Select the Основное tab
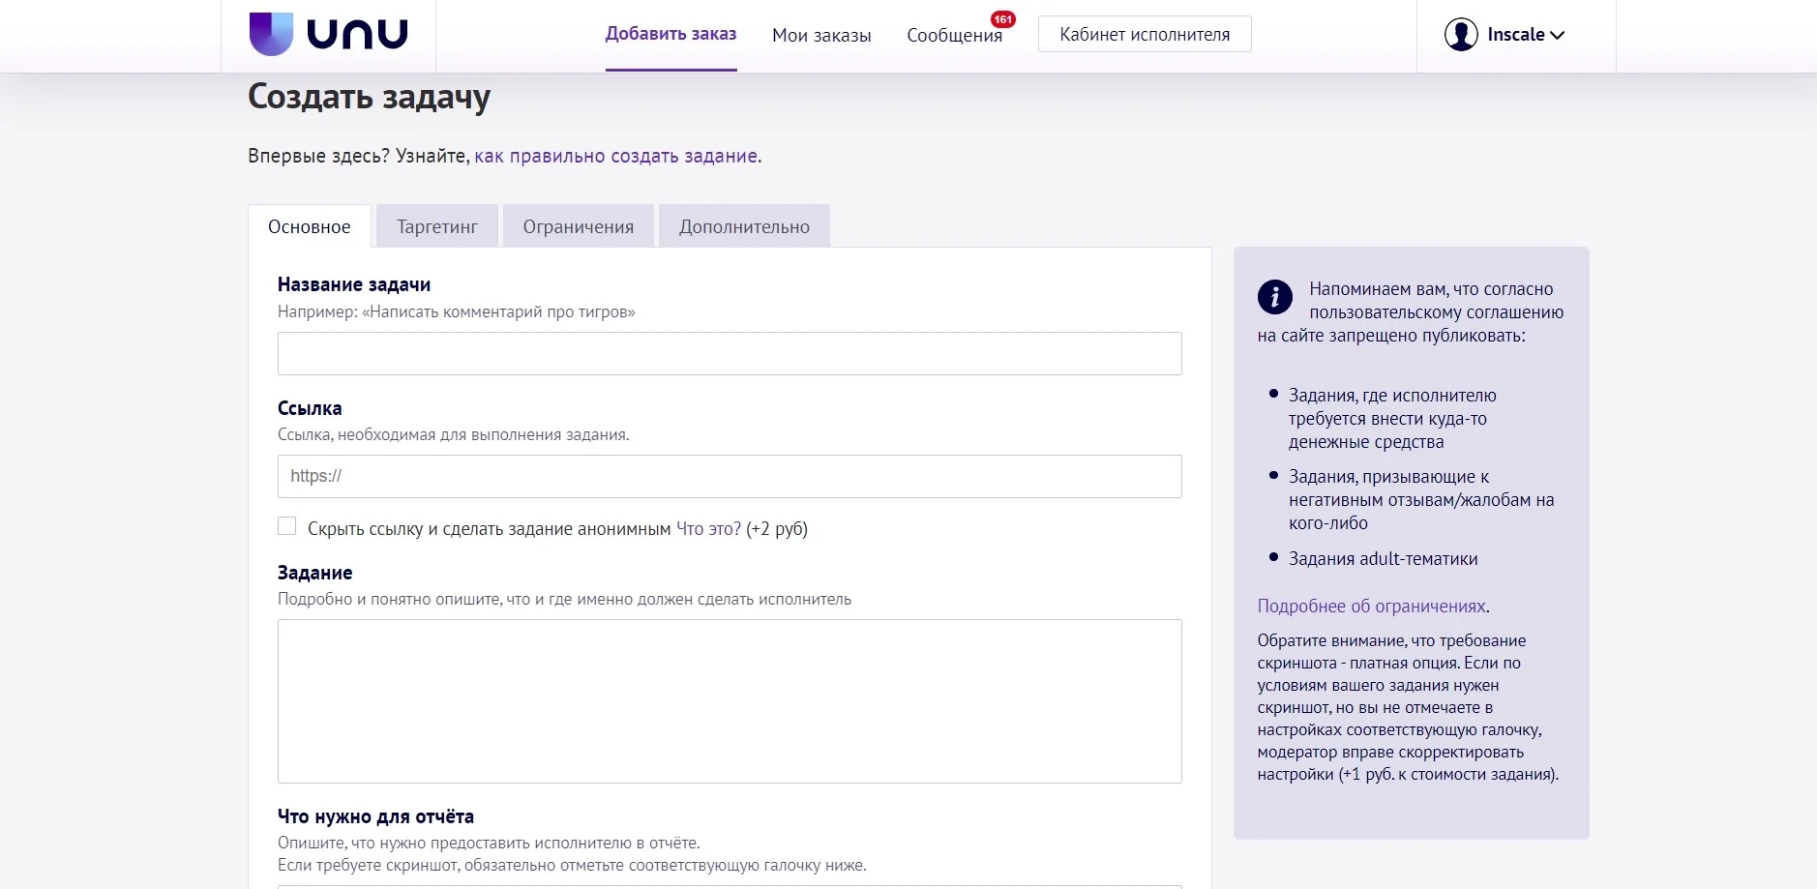 (x=310, y=226)
